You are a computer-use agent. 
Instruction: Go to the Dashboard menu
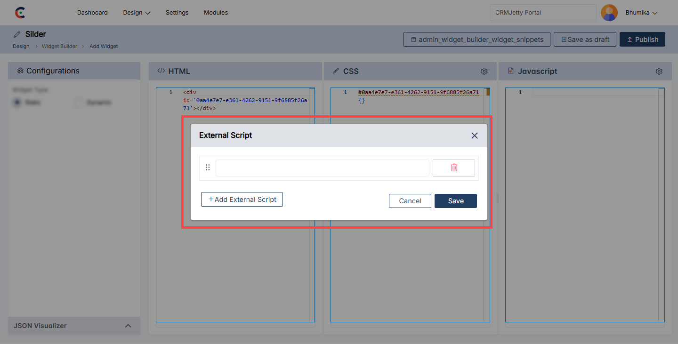[92, 13]
